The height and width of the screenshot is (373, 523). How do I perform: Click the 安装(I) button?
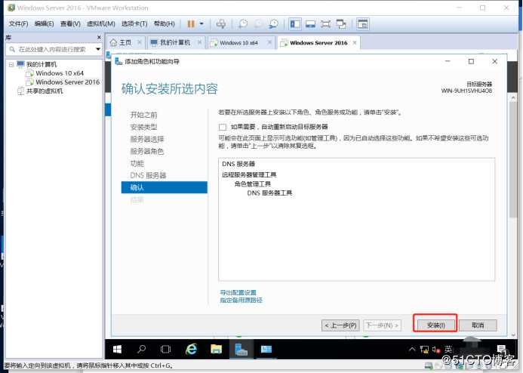(x=435, y=325)
